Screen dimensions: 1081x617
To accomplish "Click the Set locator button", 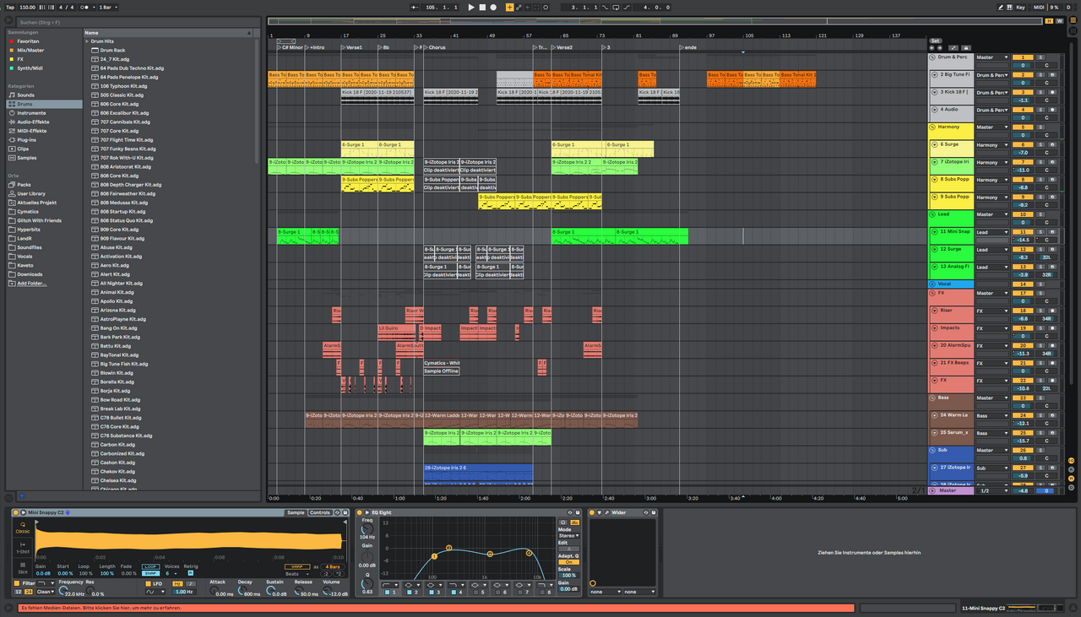I will [935, 41].
